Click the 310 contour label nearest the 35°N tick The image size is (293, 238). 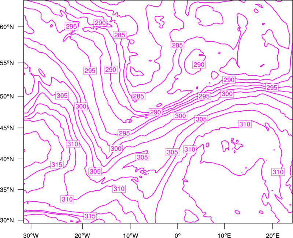click(67, 199)
